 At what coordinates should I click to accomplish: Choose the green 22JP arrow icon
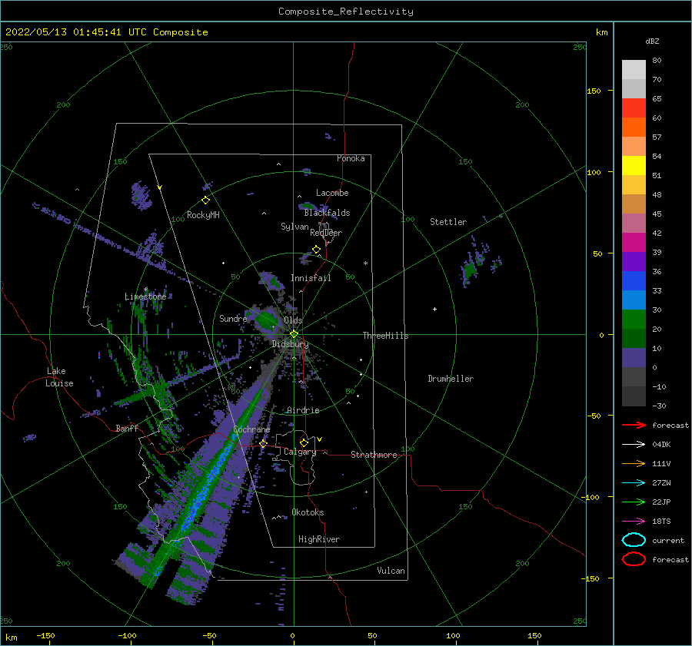tap(634, 502)
